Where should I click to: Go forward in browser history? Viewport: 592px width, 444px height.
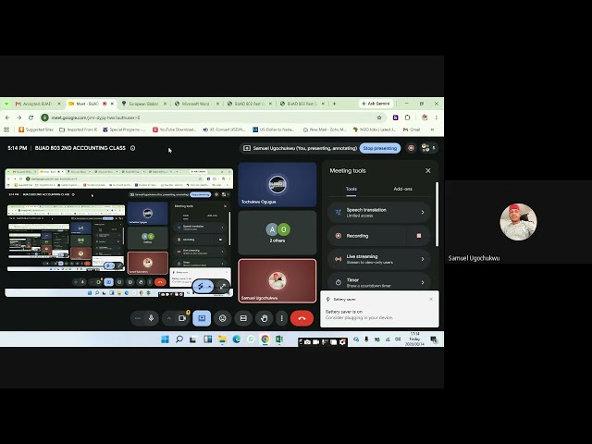tap(19, 117)
